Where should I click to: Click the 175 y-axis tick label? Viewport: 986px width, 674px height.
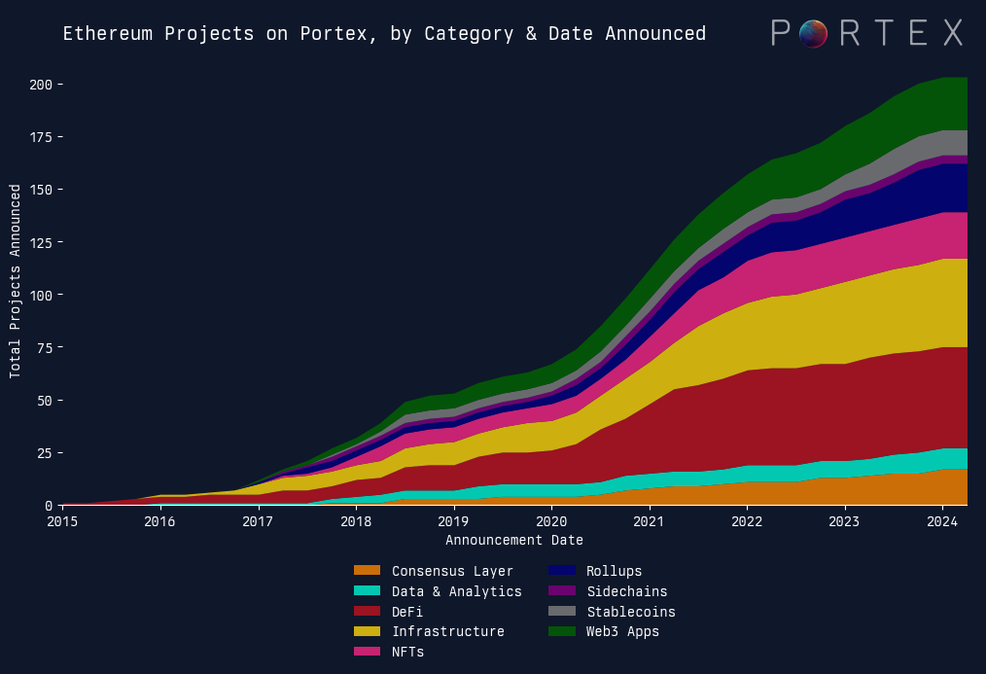pyautogui.click(x=41, y=137)
